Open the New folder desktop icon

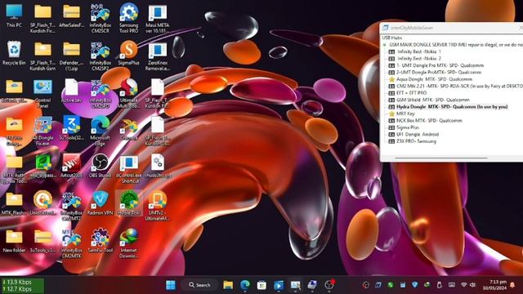tap(14, 240)
